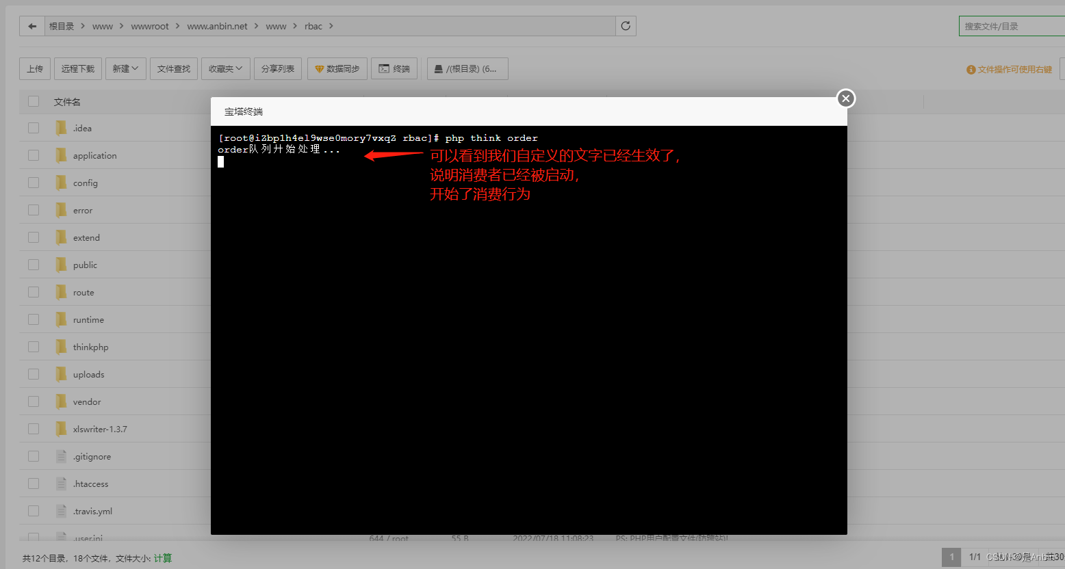The image size is (1065, 569).
Task: Click the 数据同步 sync icon
Action: tap(320, 68)
